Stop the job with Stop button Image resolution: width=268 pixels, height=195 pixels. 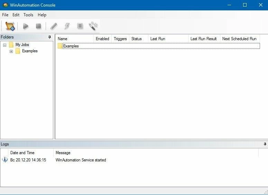point(38,26)
